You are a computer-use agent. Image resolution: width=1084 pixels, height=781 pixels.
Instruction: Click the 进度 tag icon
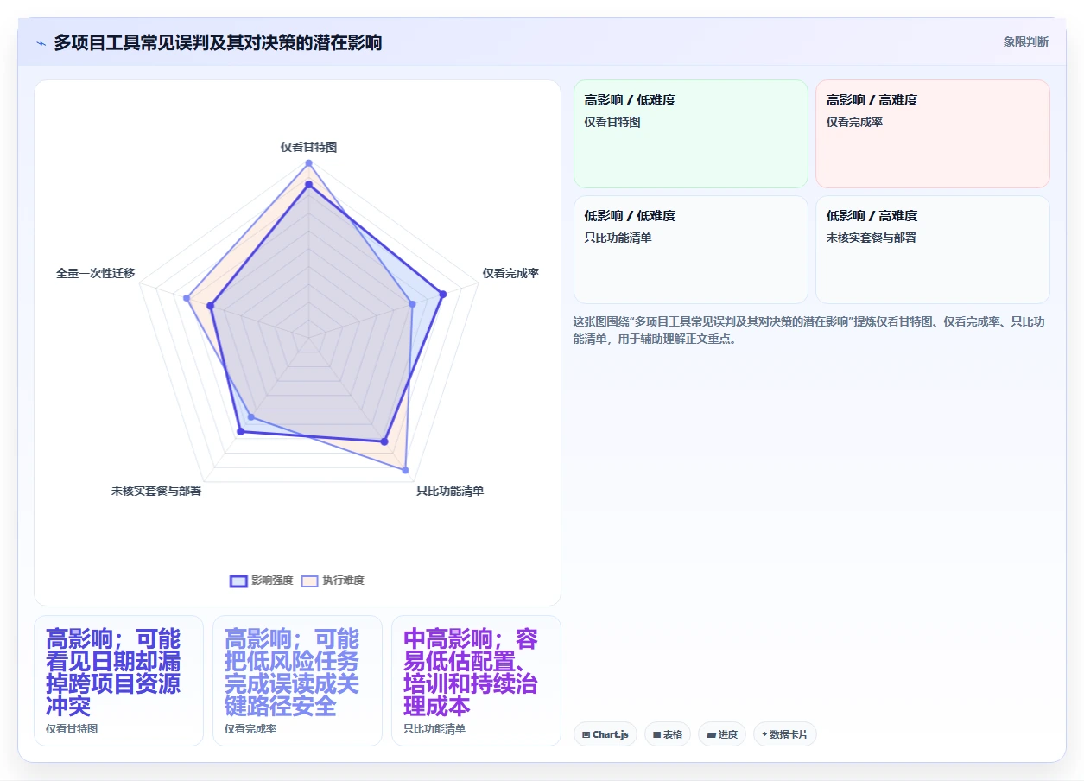click(x=711, y=734)
